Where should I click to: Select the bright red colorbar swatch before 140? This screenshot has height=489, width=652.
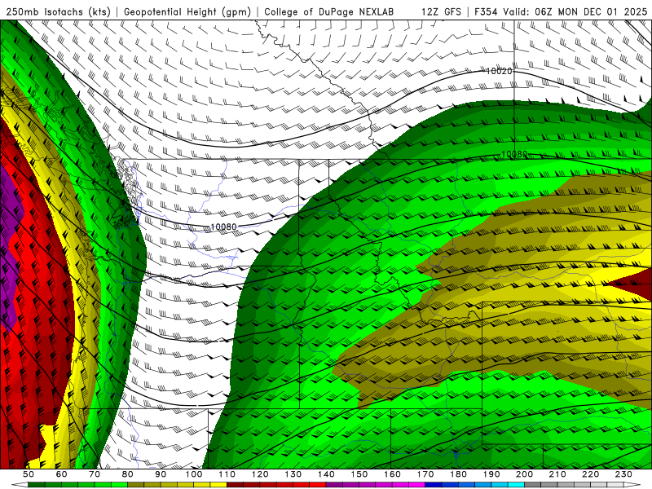point(318,485)
